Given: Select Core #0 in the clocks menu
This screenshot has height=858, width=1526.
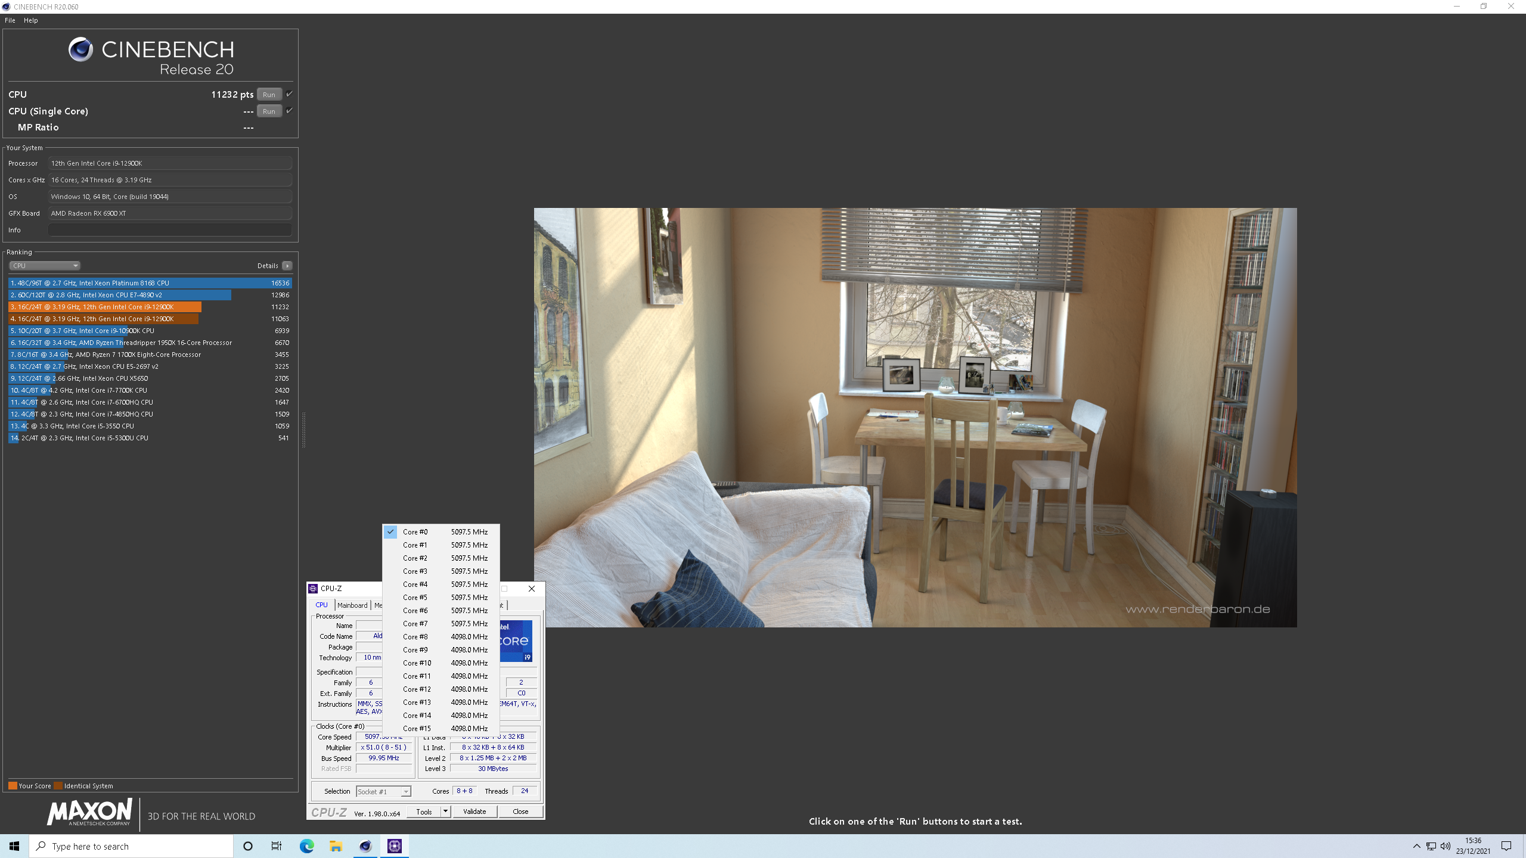Looking at the screenshot, I should [441, 532].
